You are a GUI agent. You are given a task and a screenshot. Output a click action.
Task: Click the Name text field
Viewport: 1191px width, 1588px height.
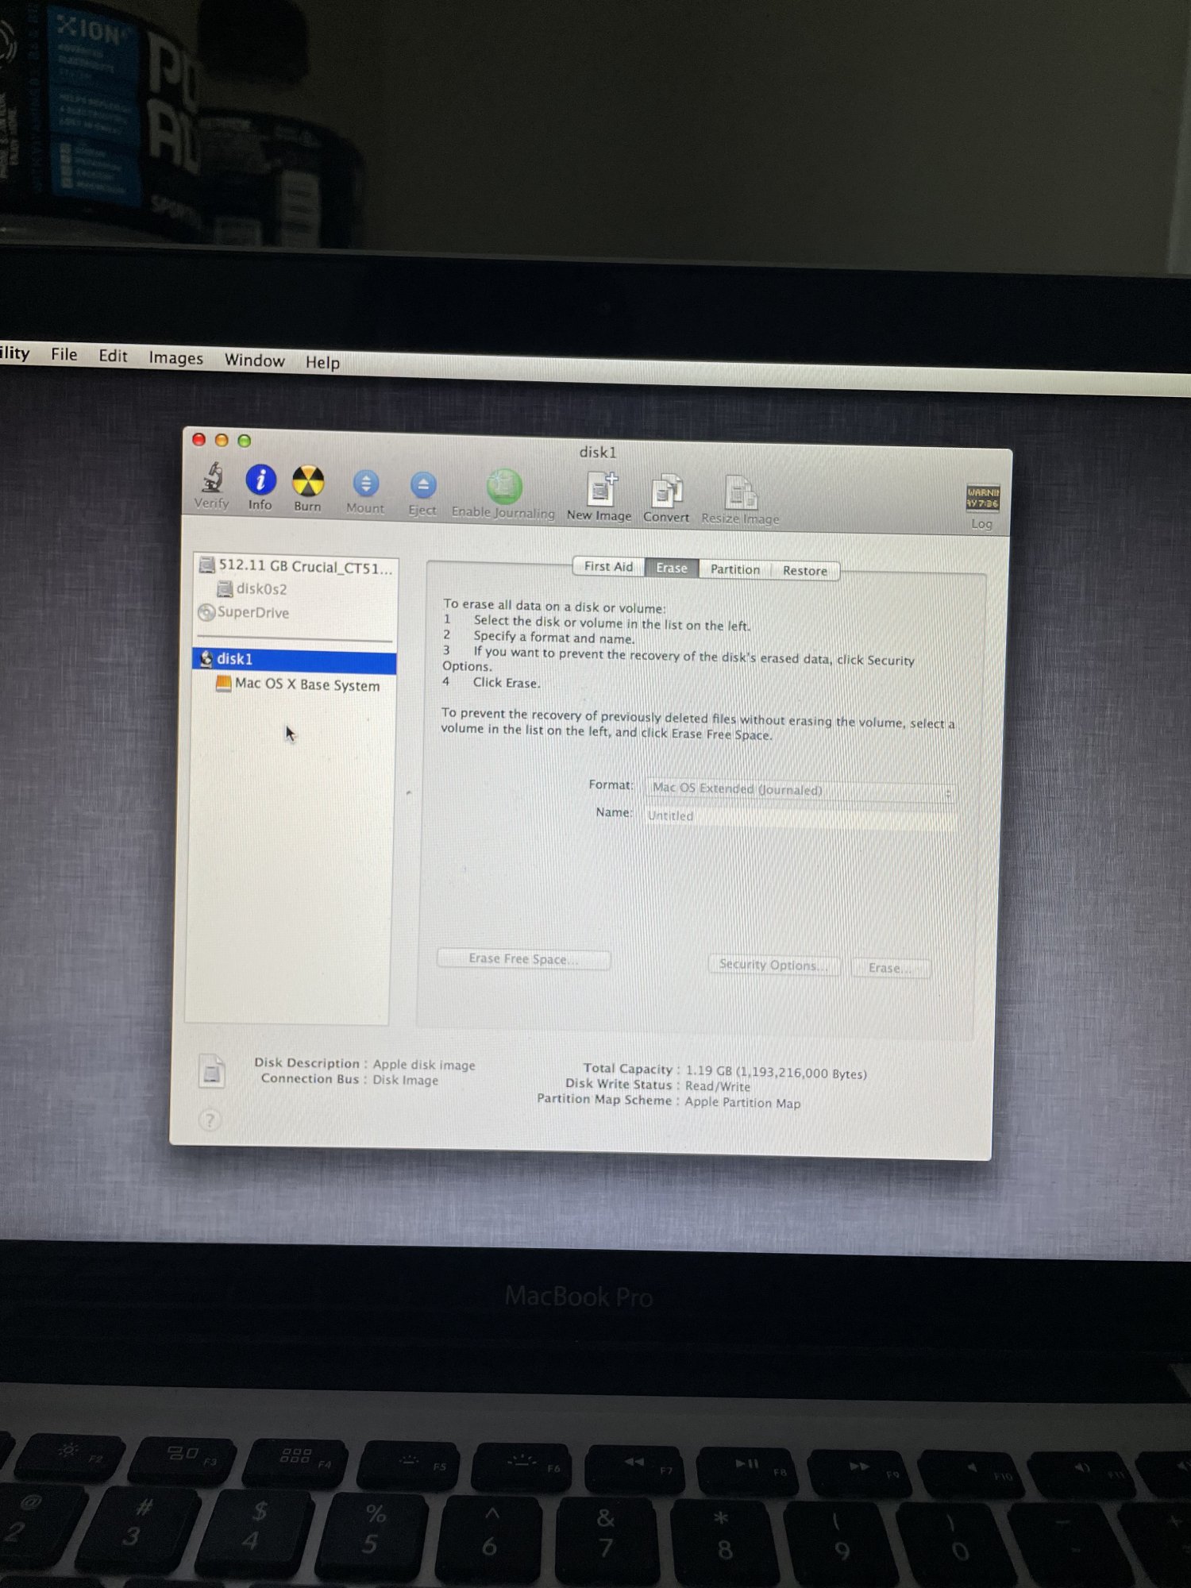pyautogui.click(x=800, y=816)
